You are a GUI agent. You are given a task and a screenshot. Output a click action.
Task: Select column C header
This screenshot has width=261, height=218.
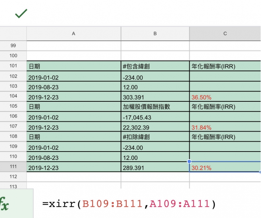click(225, 33)
